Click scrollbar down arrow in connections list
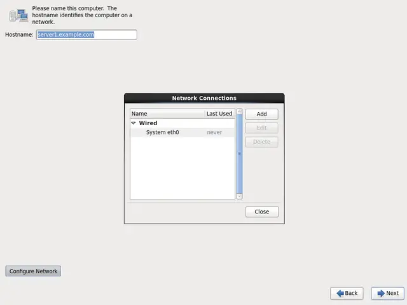The image size is (407, 305). tap(240, 196)
